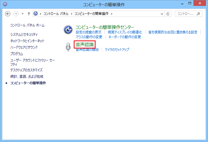Screen dimensions: 208x142
Task: Click the Ease of Access Center icon
Action: coord(68,30)
